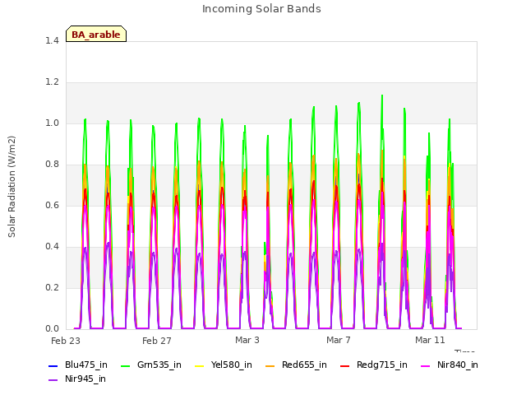Screen dimensions: 526x395
Task: Click the tallest green peak above 1.1
Action: pos(382,96)
